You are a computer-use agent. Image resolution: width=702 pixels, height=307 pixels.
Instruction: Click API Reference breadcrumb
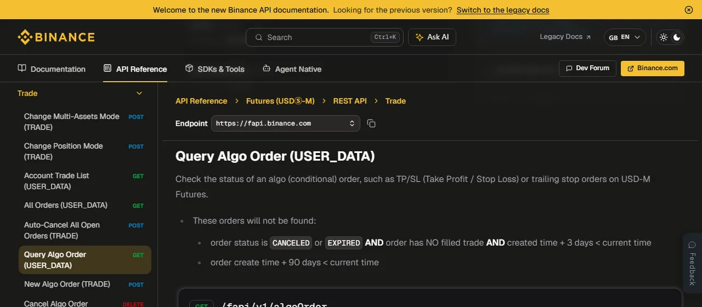point(201,101)
